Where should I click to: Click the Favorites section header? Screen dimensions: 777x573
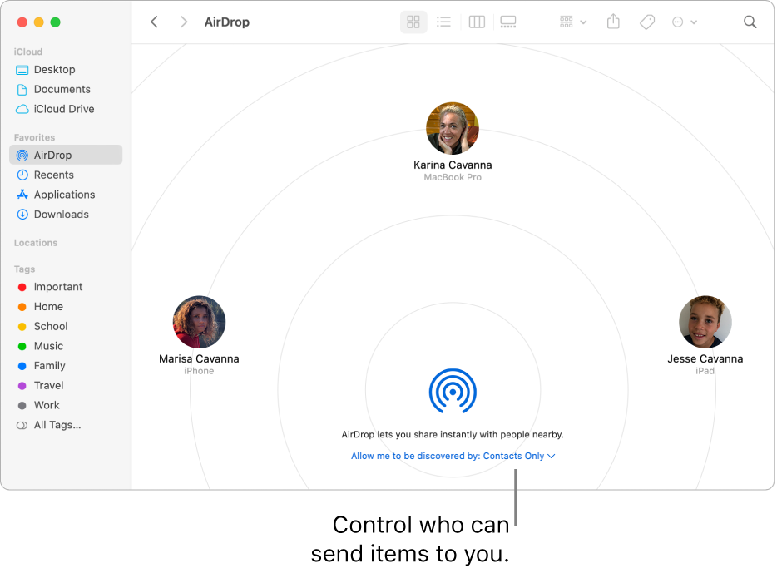point(34,137)
